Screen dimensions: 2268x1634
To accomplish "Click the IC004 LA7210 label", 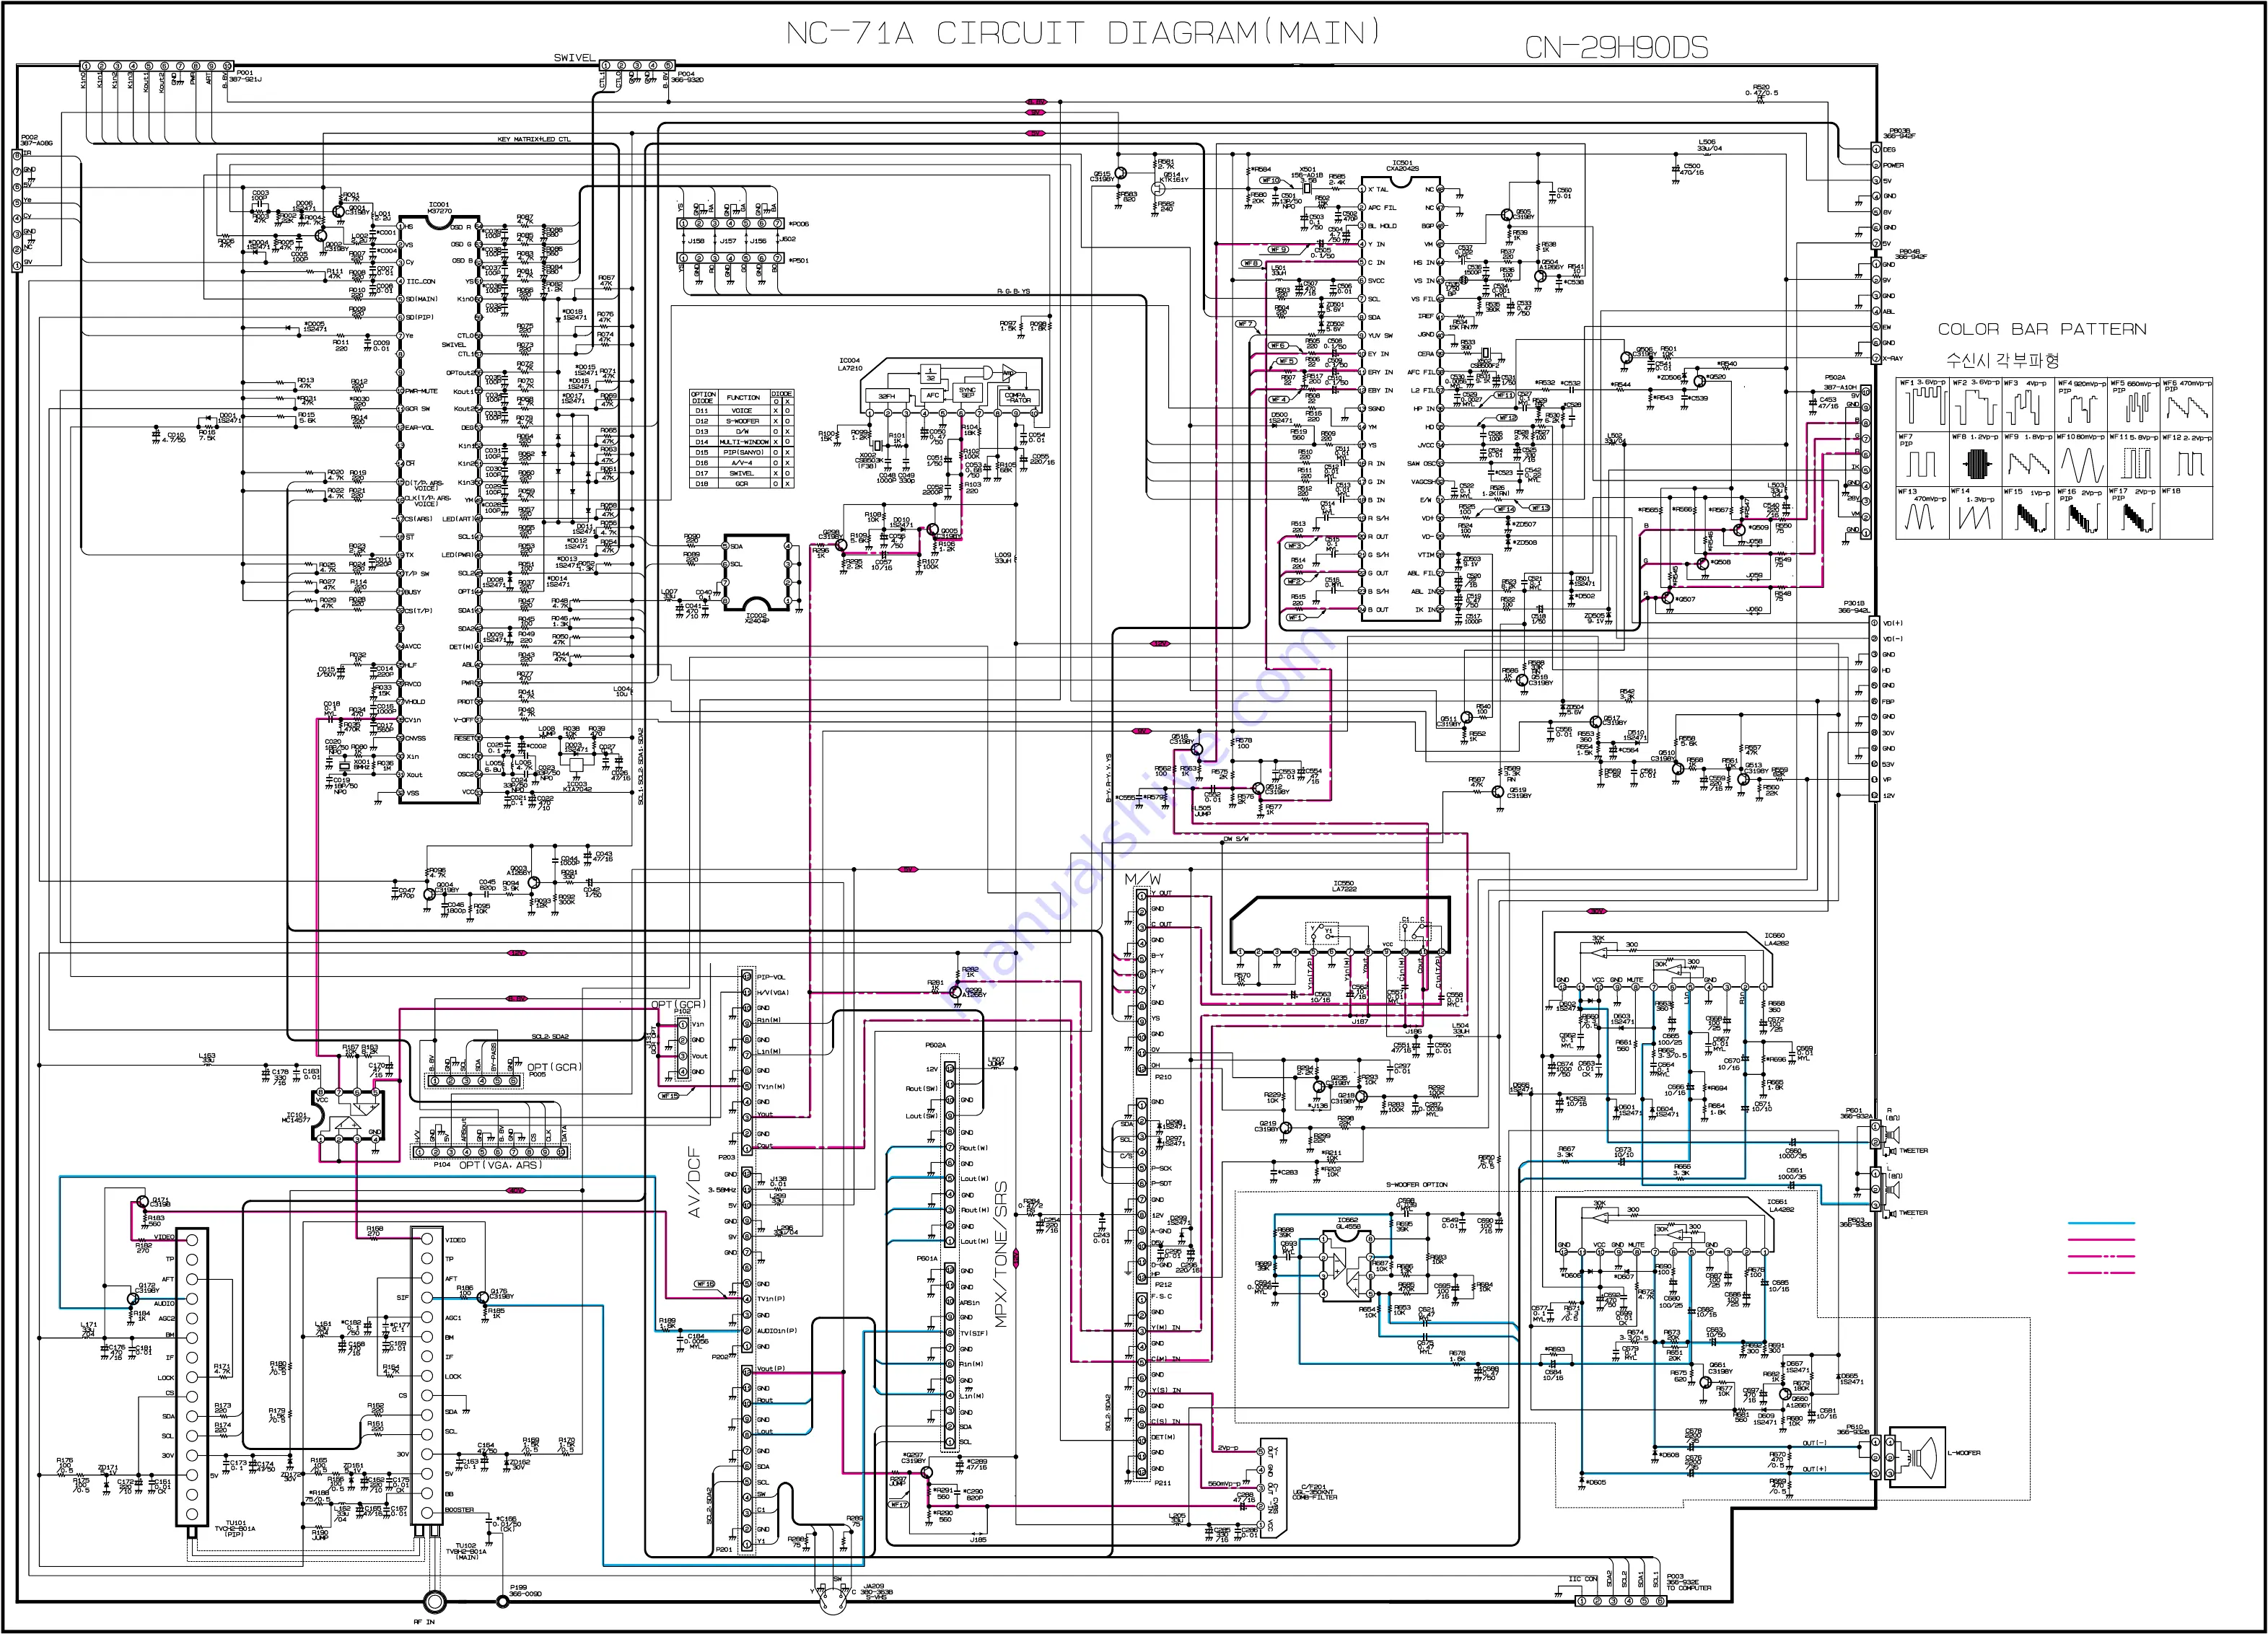I will pyautogui.click(x=850, y=364).
